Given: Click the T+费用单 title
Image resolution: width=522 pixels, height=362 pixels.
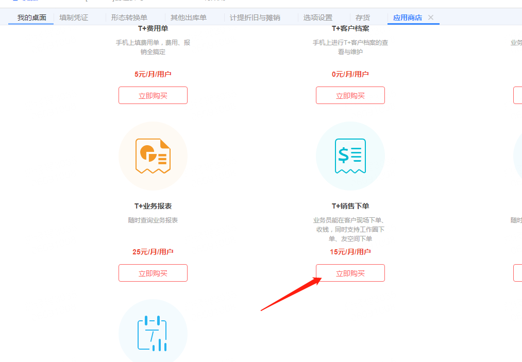Looking at the screenshot, I should [x=153, y=29].
